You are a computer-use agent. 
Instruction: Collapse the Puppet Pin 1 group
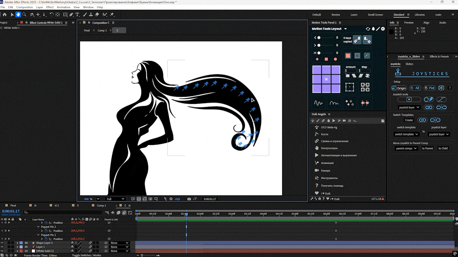point(39,235)
